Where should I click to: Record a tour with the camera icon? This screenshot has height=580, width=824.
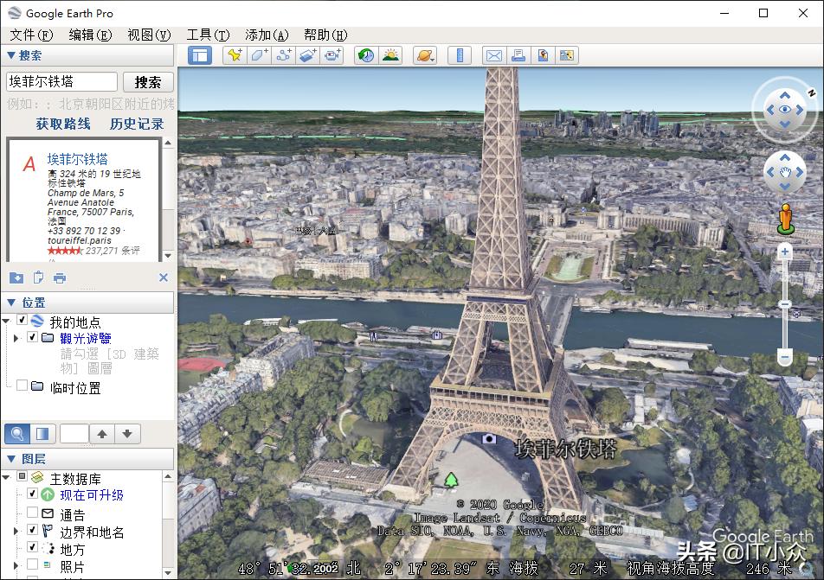(332, 55)
